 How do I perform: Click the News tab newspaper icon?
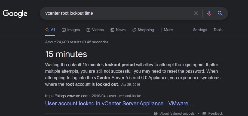point(112,30)
